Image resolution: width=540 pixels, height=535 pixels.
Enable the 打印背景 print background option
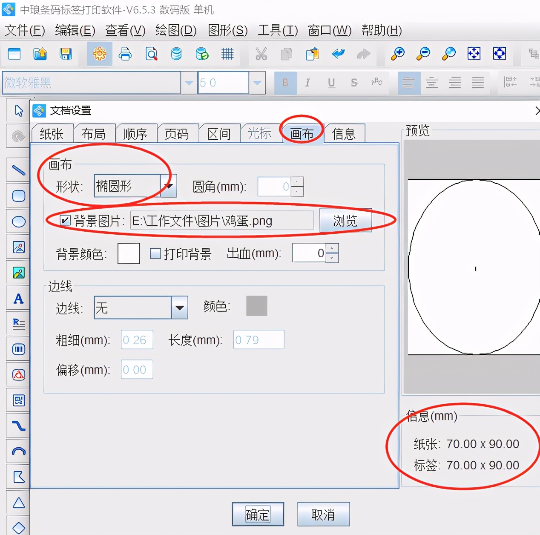click(x=156, y=253)
